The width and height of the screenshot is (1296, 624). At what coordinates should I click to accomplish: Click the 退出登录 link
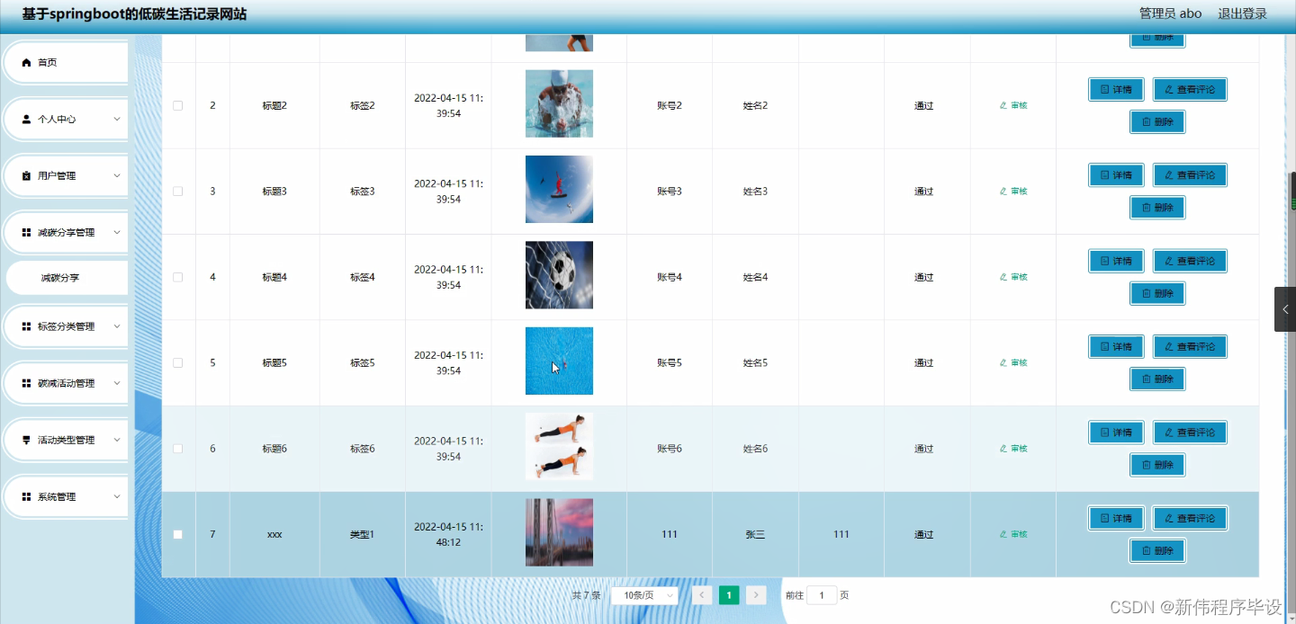point(1242,13)
